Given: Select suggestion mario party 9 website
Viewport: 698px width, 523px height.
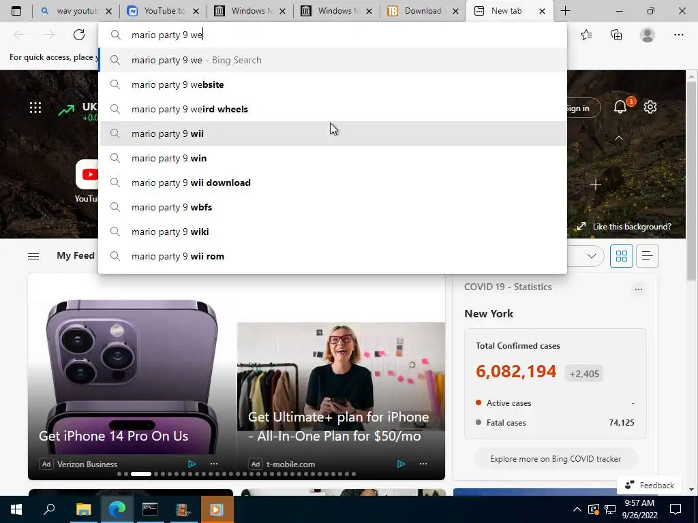Looking at the screenshot, I should [x=333, y=84].
